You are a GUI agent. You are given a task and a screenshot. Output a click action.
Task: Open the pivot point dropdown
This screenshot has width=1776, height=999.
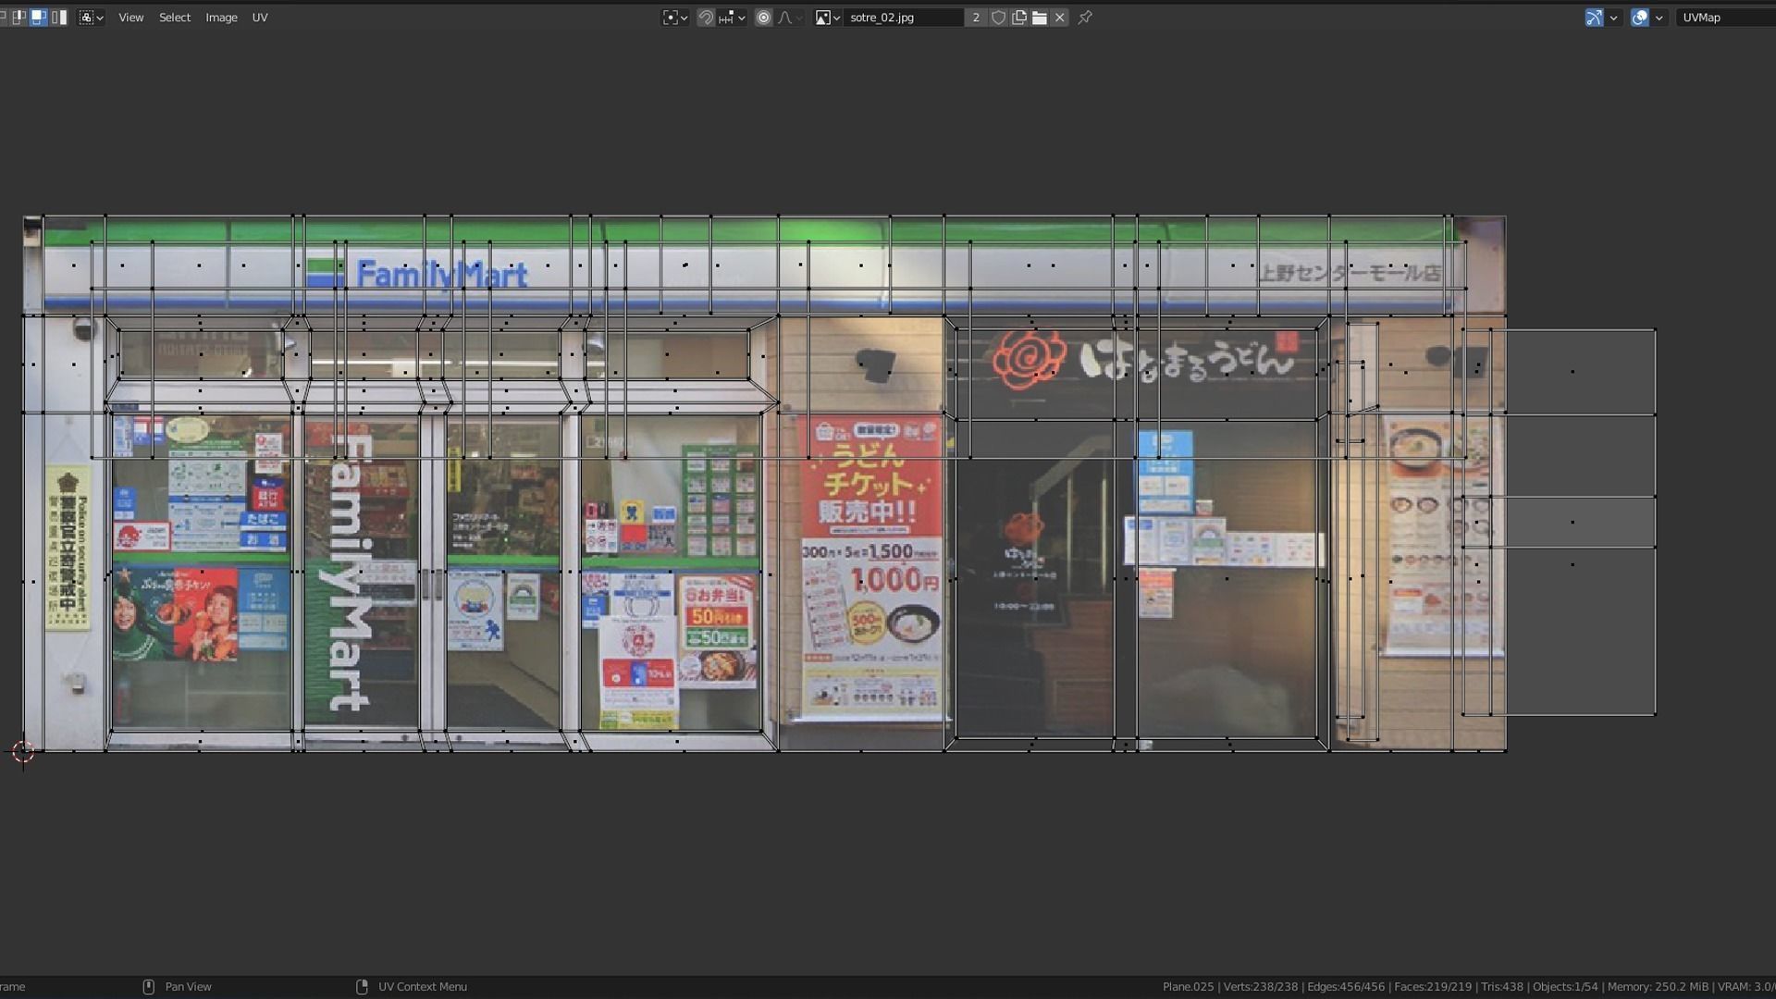(675, 17)
